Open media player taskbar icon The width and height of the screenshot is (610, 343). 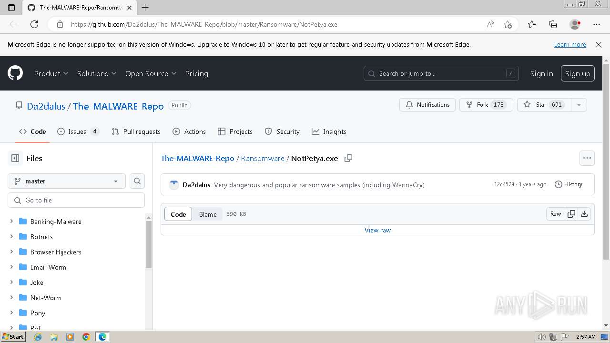point(70,337)
